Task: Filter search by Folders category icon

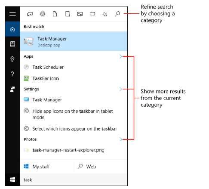Action: coord(68,14)
